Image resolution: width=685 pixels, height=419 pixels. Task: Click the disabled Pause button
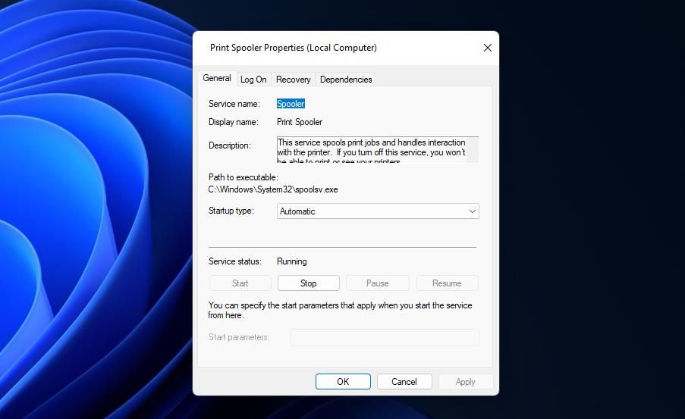(378, 283)
